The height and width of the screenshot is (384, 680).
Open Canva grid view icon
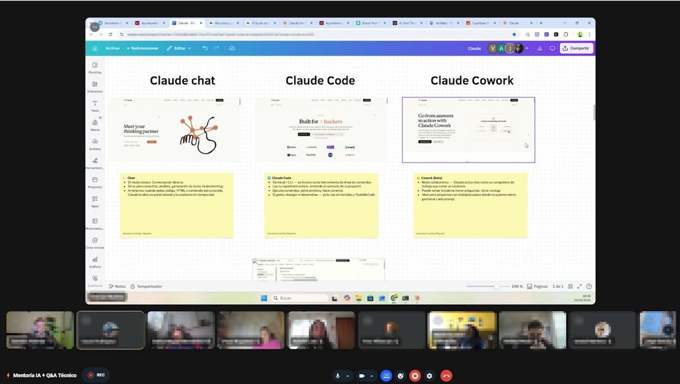pos(571,287)
